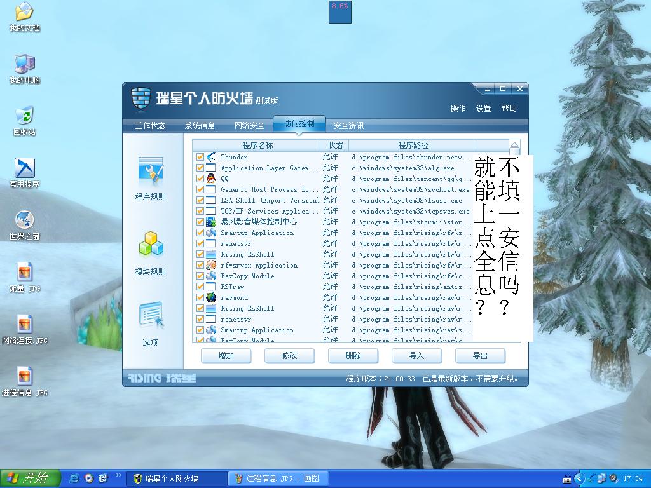Viewport: 651px width, 488px height.
Task: Select 网络连接.JPG desktop file
Action: (25, 330)
